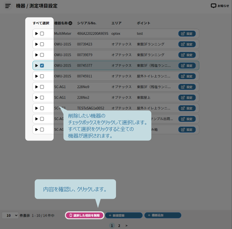Viewport: 232px width, 229px height.
Task: Open 設定 for serial 00745911
Action: (x=187, y=76)
